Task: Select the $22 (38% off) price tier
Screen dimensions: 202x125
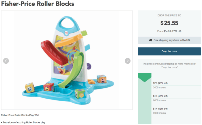Action: coord(160,83)
